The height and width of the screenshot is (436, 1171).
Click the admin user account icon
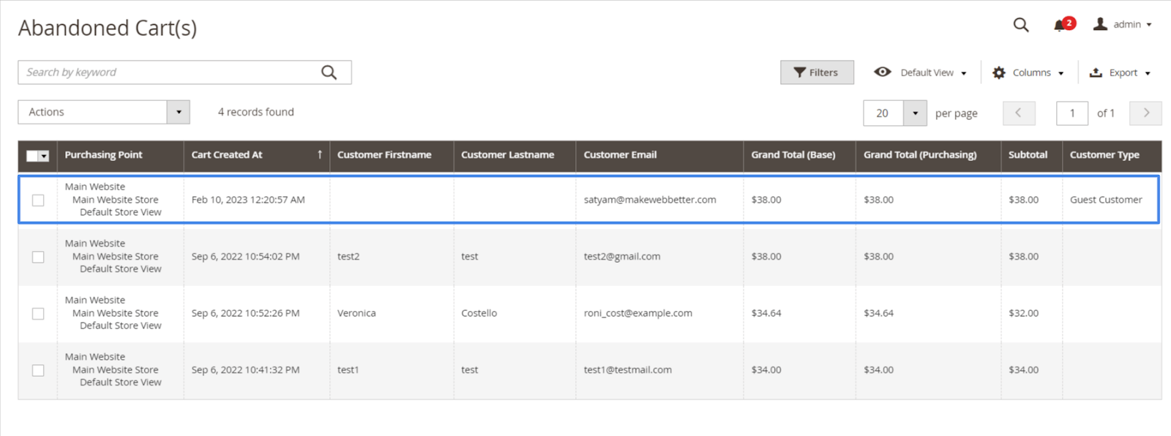tap(1099, 24)
